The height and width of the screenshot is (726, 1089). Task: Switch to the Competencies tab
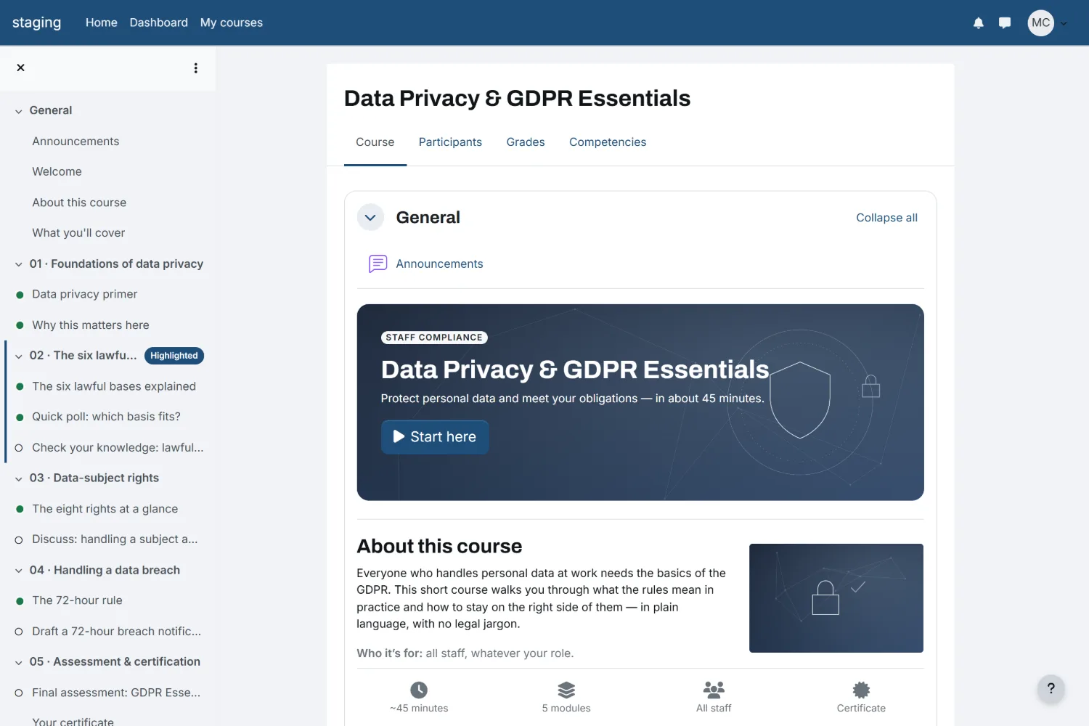(608, 142)
